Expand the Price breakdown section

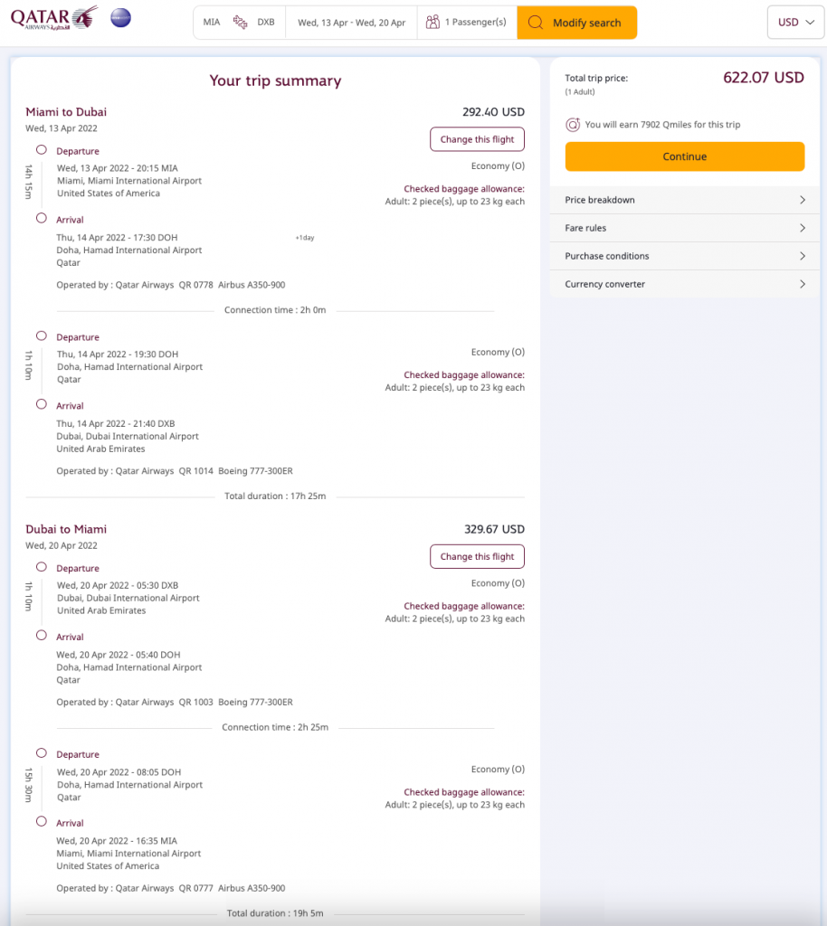[684, 200]
